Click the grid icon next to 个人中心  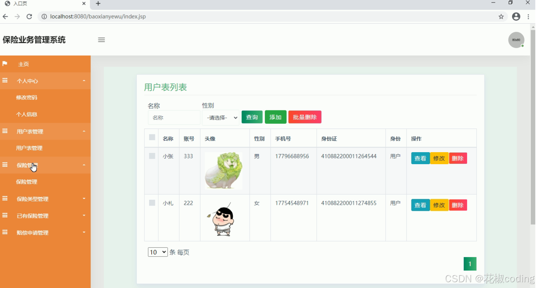click(5, 81)
